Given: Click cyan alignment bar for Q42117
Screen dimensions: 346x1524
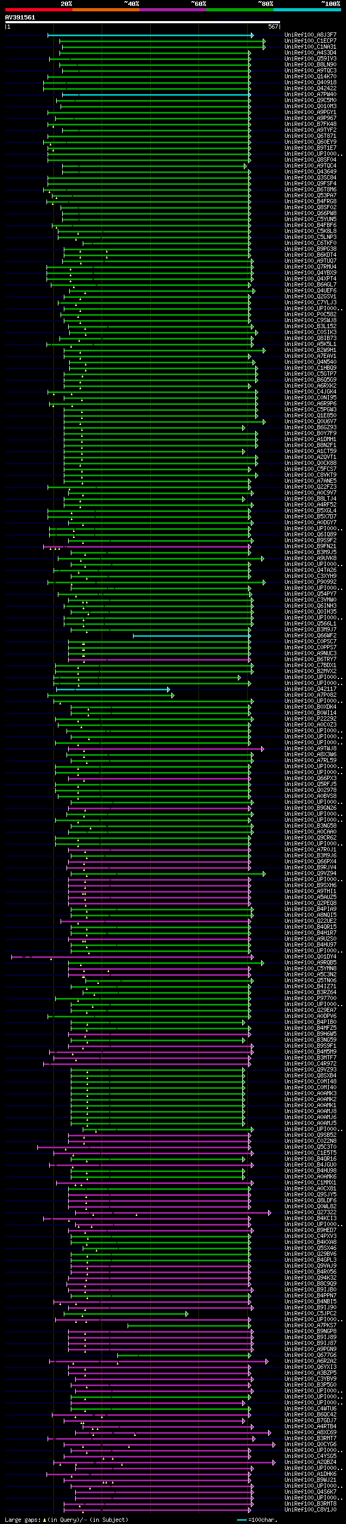Looking at the screenshot, I should [x=112, y=690].
